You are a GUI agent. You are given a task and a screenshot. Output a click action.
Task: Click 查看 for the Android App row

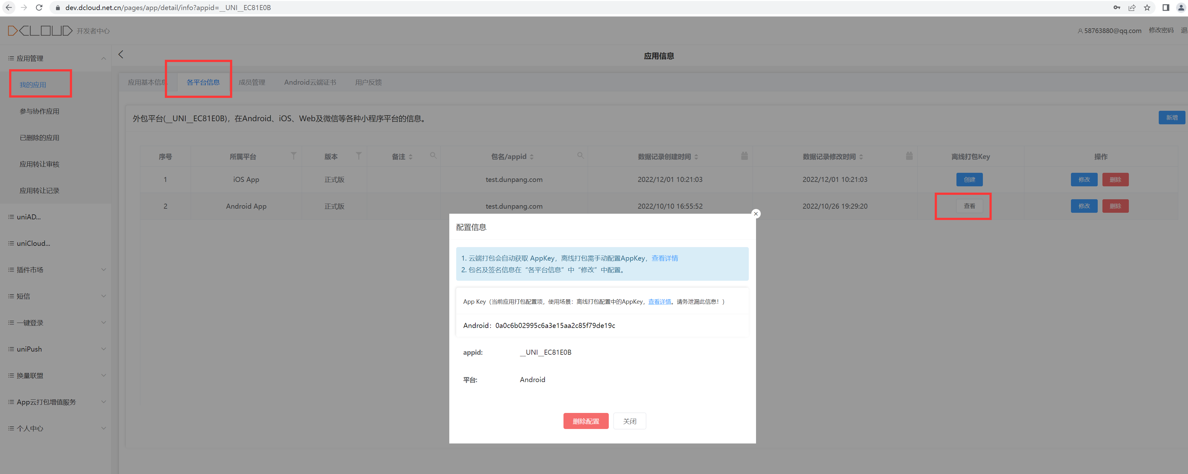pos(969,206)
